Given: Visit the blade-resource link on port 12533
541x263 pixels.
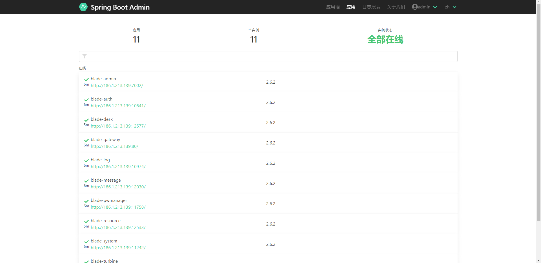Looking at the screenshot, I should [x=118, y=228].
